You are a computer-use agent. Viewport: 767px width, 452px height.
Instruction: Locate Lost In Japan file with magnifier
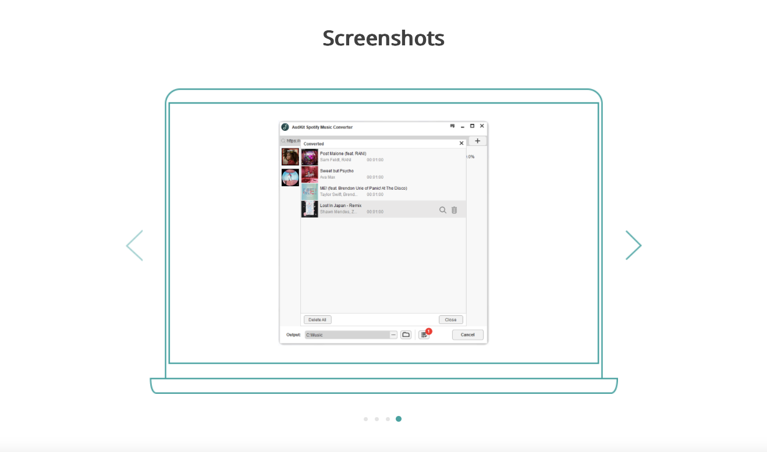[x=443, y=210]
